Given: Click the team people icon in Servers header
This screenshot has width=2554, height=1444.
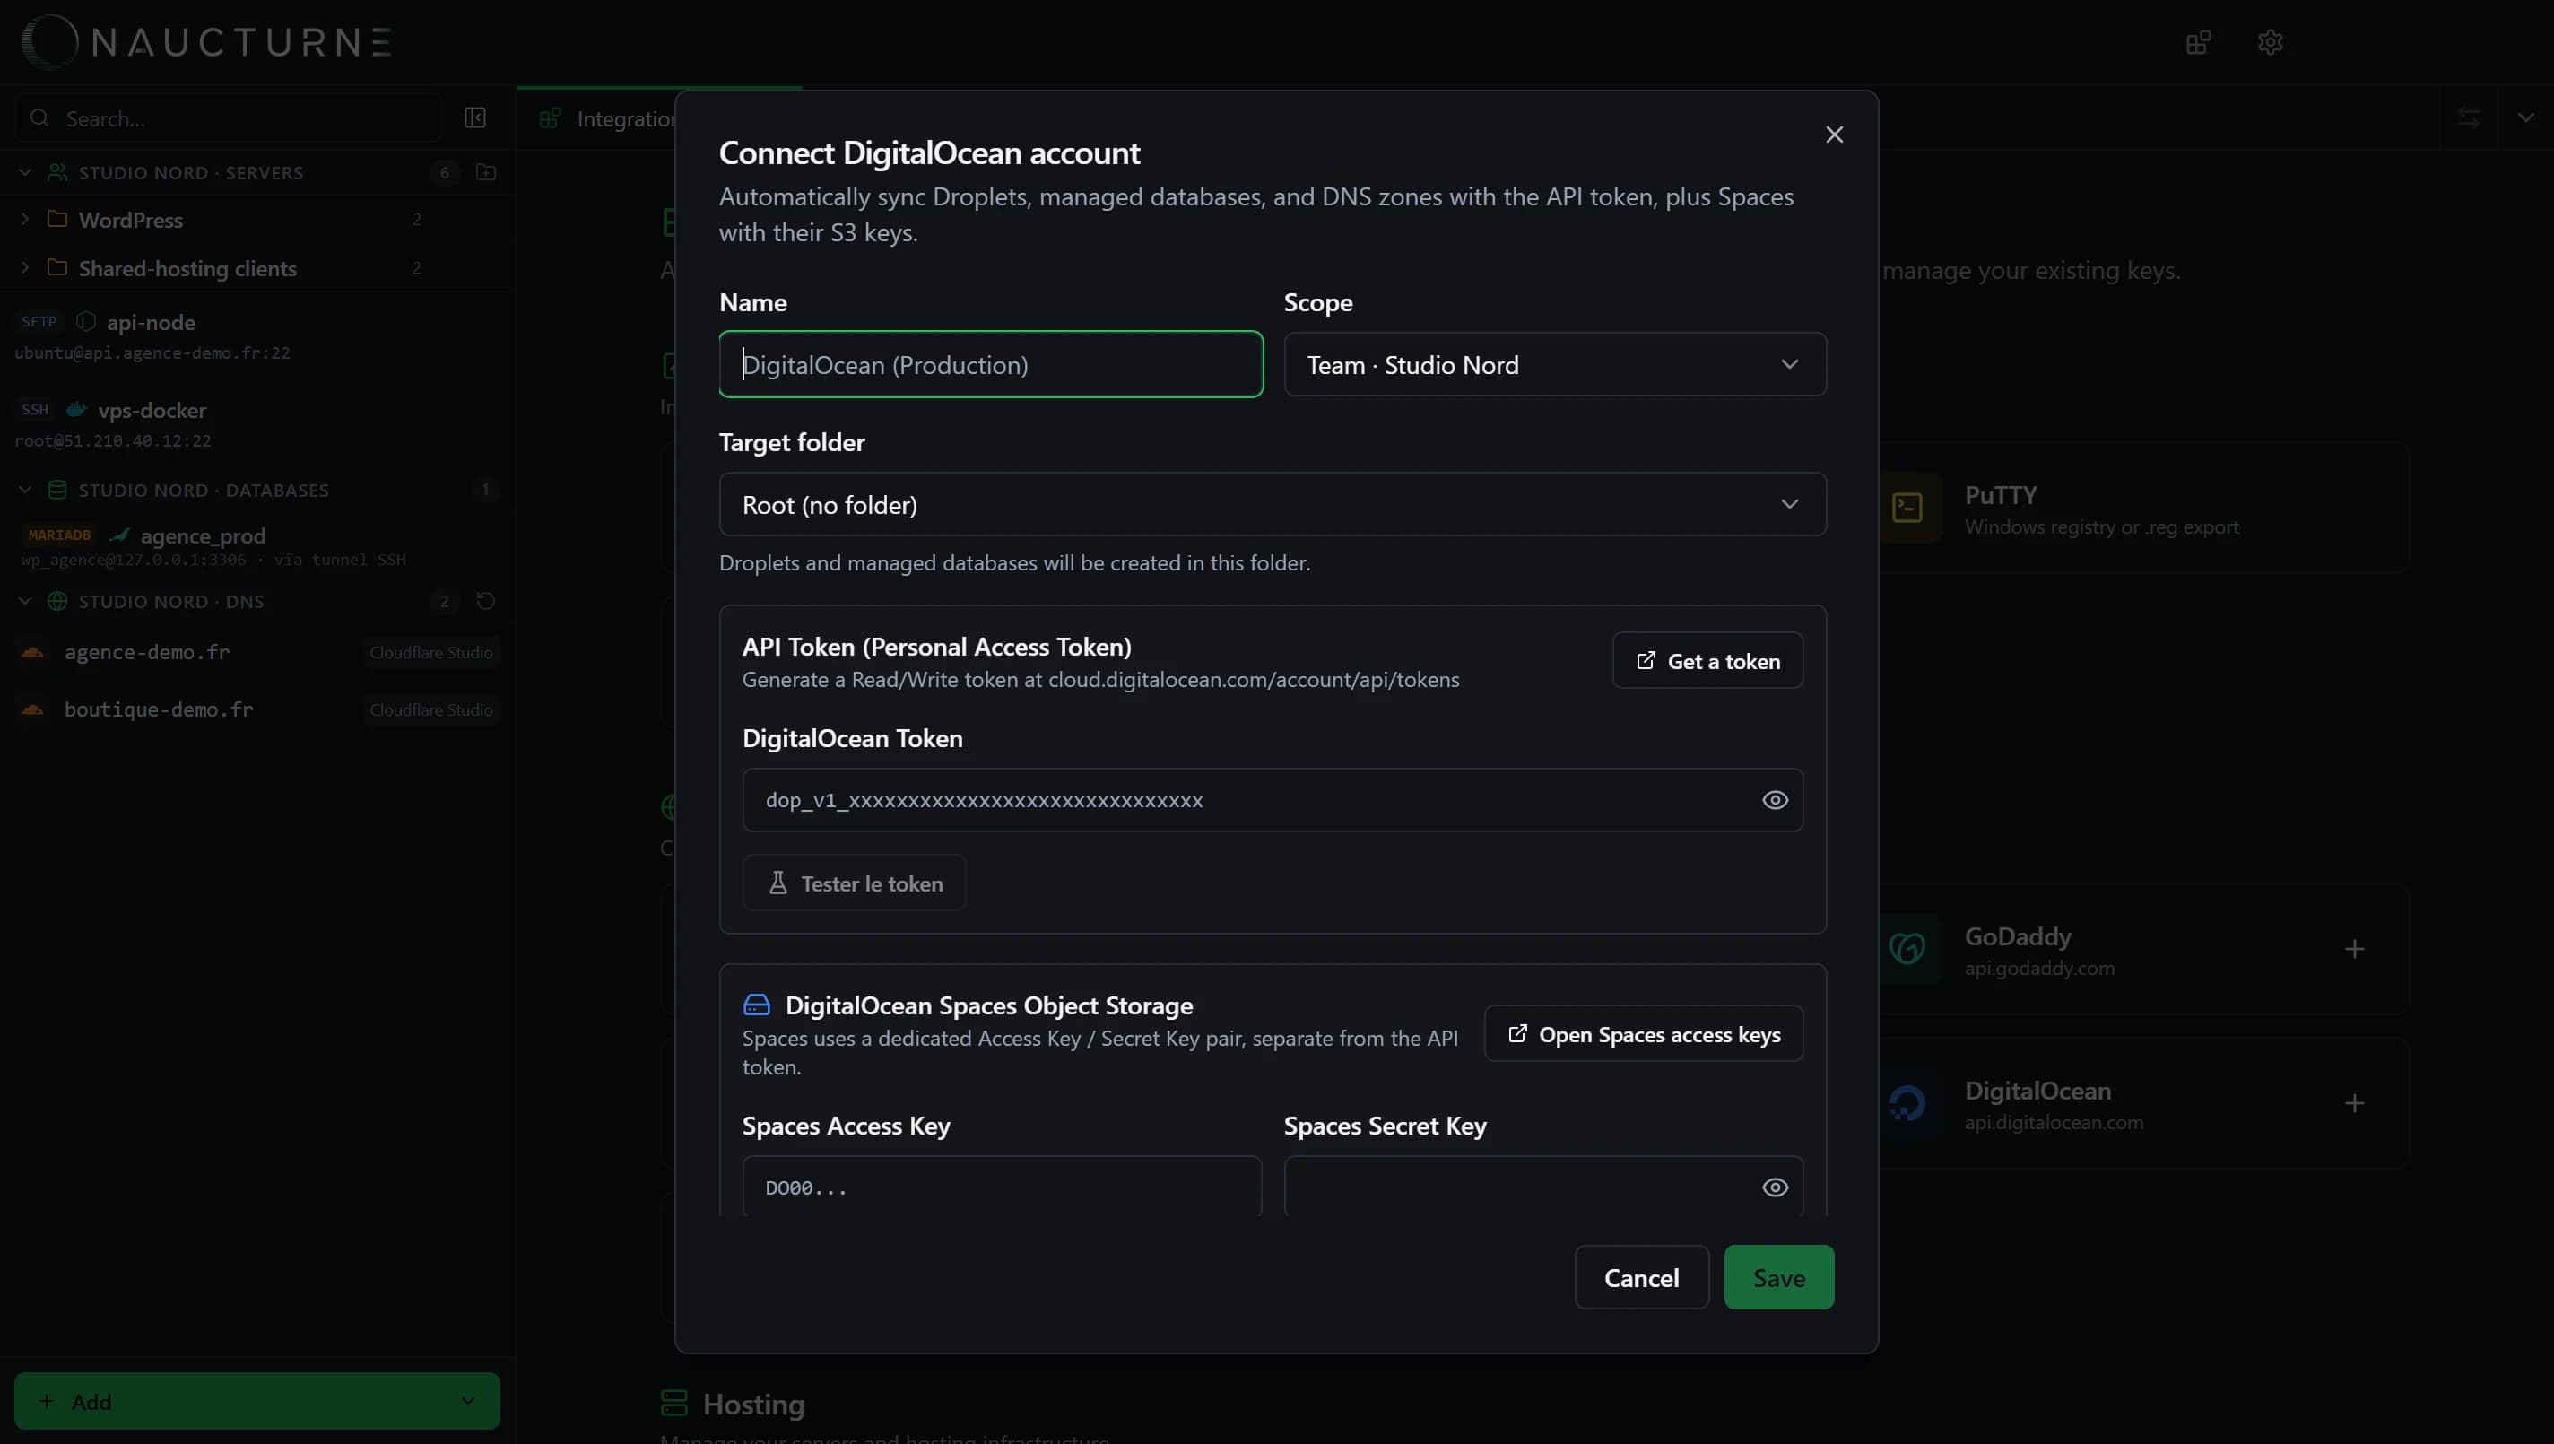Looking at the screenshot, I should click(57, 172).
